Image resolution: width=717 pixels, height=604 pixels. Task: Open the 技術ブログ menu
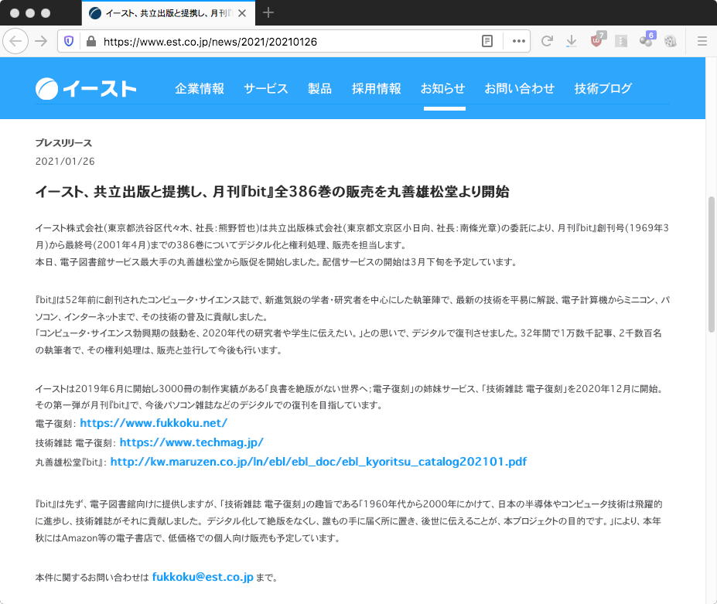pyautogui.click(x=603, y=88)
